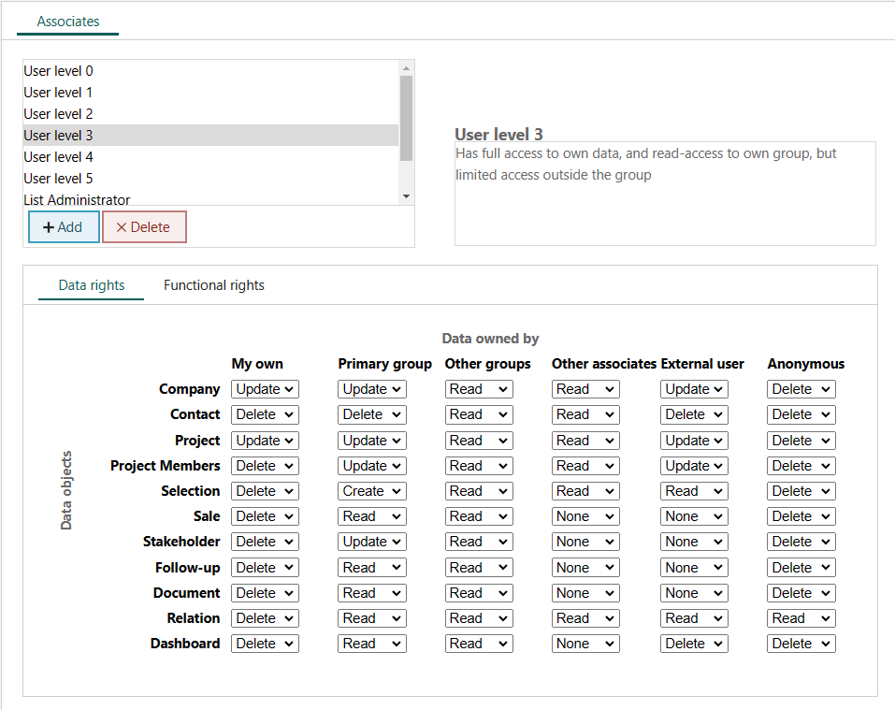
Task: Open Sale Other associates dropdown
Action: [x=585, y=516]
